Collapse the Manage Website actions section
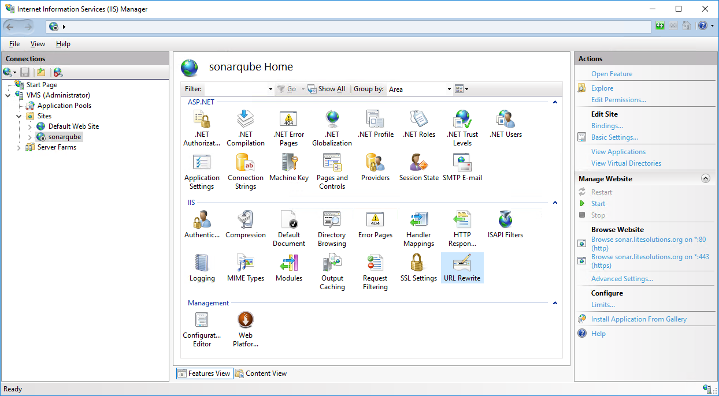The image size is (719, 396). point(705,179)
